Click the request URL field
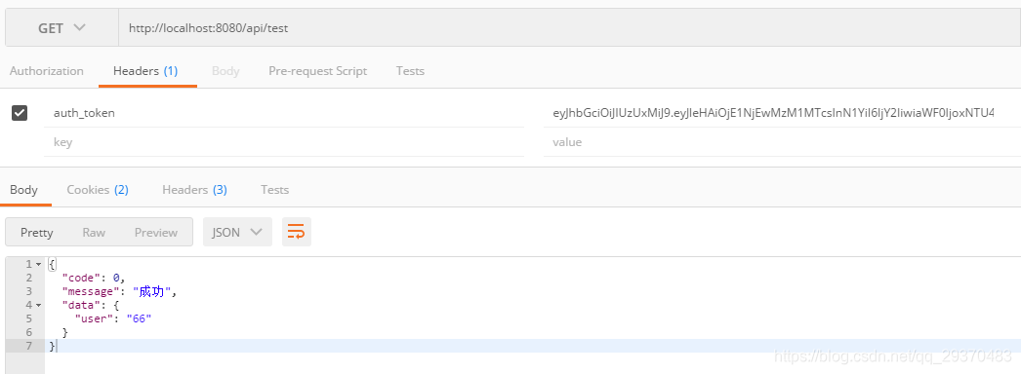The height and width of the screenshot is (374, 1021). click(x=569, y=28)
